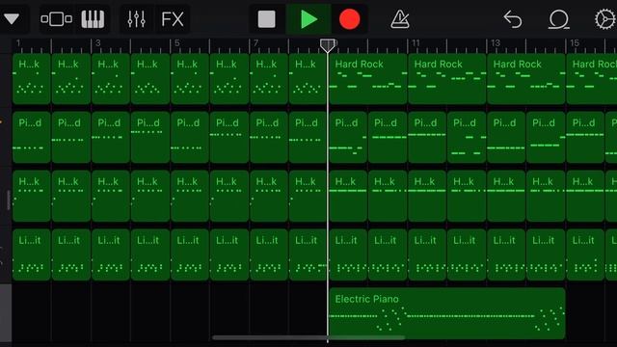Select bar 1 on the ruler
Image resolution: width=617 pixels, height=347 pixels.
pos(18,42)
